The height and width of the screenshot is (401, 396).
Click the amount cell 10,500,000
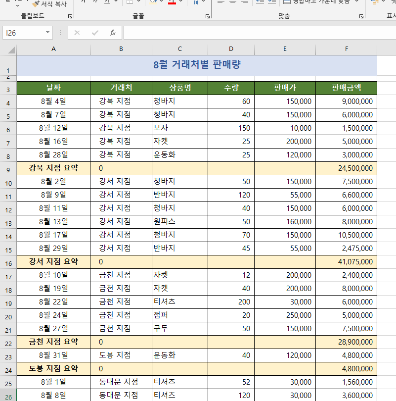[347, 235]
